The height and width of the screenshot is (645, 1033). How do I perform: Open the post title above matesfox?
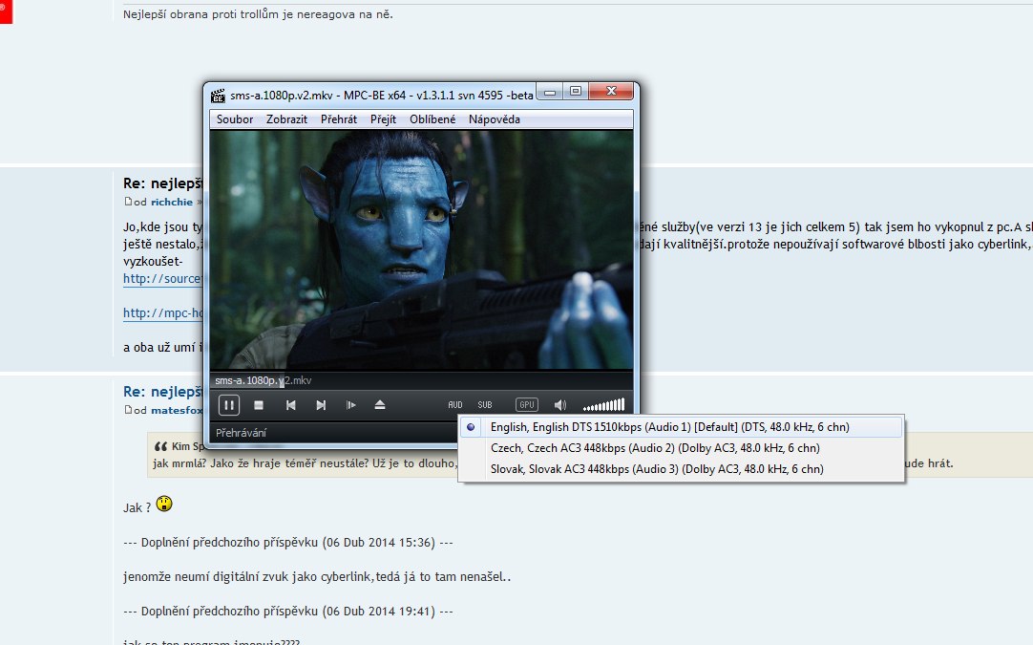pyautogui.click(x=162, y=392)
